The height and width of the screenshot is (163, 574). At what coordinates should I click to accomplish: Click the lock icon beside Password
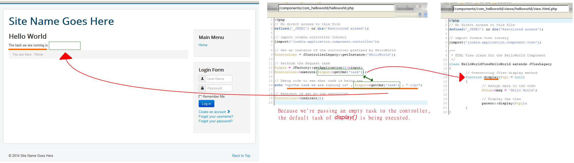click(202, 88)
